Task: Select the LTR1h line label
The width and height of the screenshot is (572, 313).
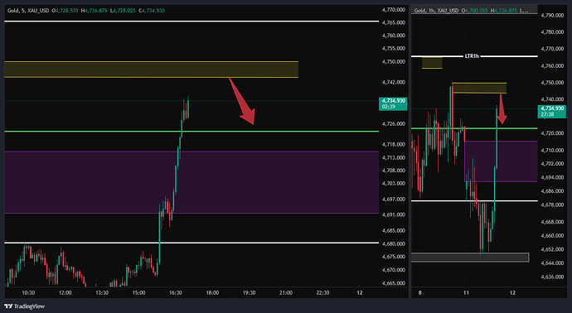Action: 472,56
